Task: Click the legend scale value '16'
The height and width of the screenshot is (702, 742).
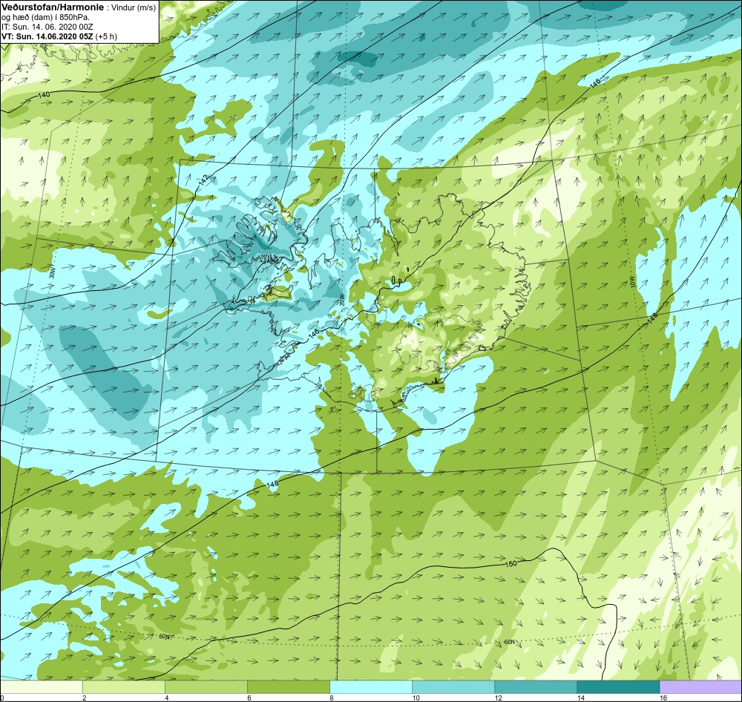Action: click(x=663, y=698)
